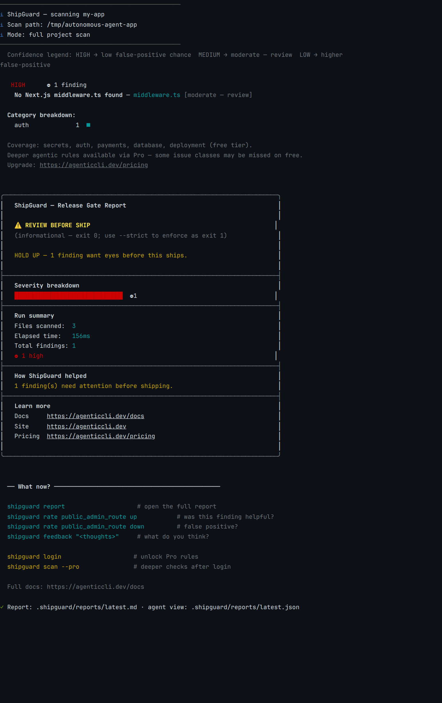Click the "How ShipGuard helped" heading
The image size is (442, 703).
tap(50, 376)
